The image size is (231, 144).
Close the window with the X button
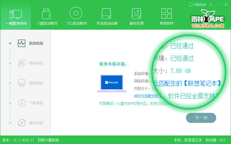[226, 5]
